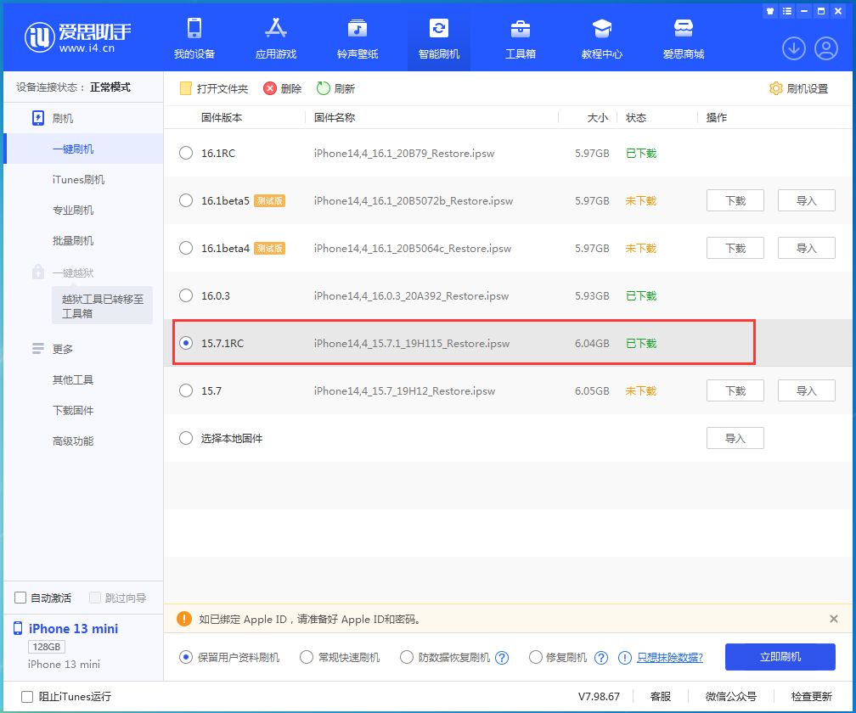The width and height of the screenshot is (856, 713).
Task: Click 下载 button for 16.1beta5
Action: [735, 200]
